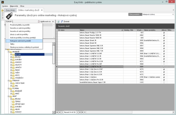This screenshot has width=176, height=115.
Task: Click the grid horizontal scrollbar right arrow
Action: coord(173,112)
